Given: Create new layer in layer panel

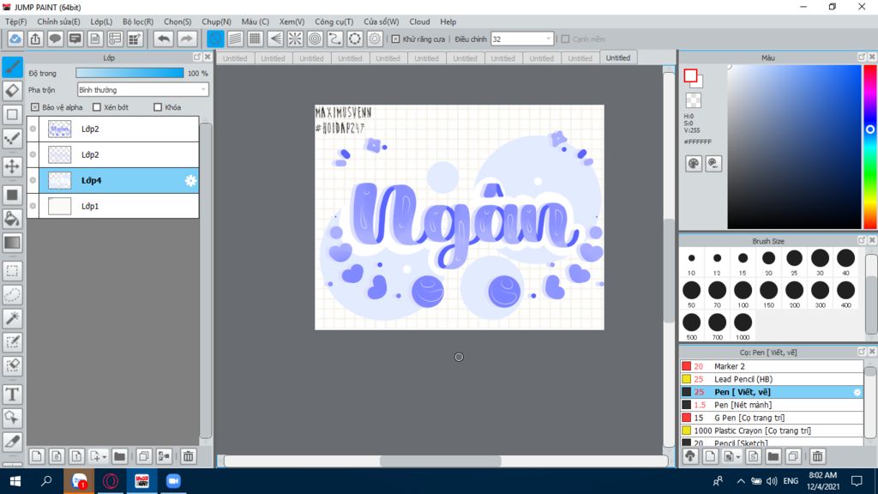Looking at the screenshot, I should [36, 456].
